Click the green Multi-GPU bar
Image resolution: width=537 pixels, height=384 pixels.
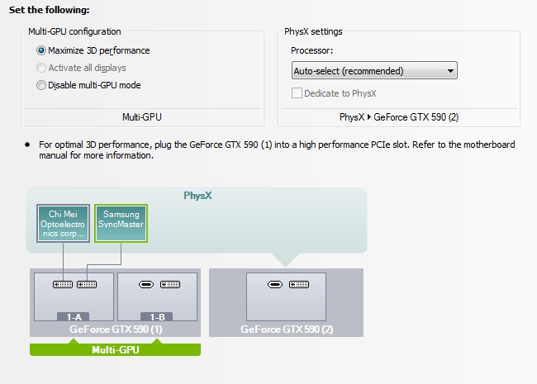click(x=115, y=350)
